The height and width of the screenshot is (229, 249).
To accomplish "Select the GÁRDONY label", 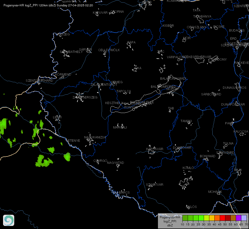I will [x=219, y=60].
